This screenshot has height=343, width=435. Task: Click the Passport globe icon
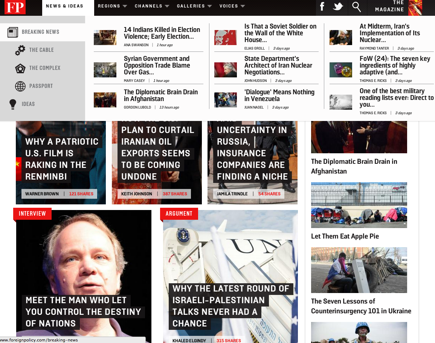pyautogui.click(x=20, y=86)
